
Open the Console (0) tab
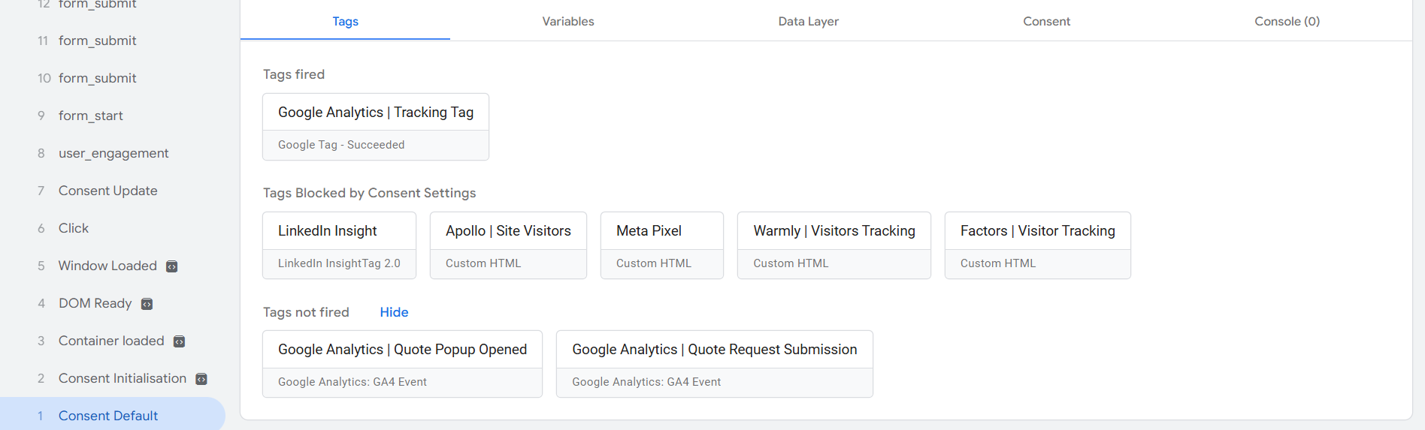[x=1287, y=21]
